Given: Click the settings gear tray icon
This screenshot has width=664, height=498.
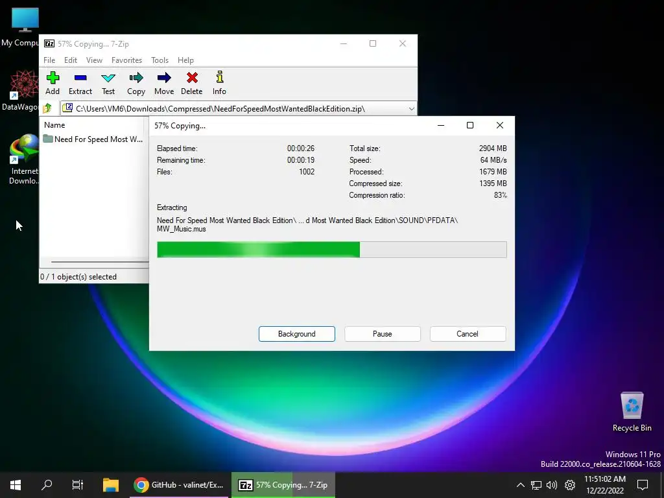Looking at the screenshot, I should coord(570,485).
